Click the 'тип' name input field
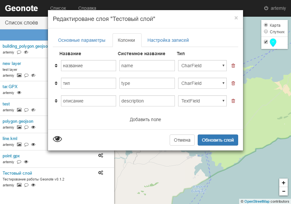 88,83
